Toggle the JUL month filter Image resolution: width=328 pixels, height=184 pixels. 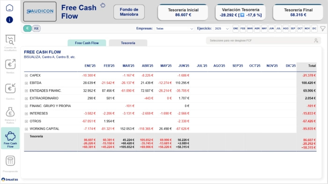coord(278,28)
